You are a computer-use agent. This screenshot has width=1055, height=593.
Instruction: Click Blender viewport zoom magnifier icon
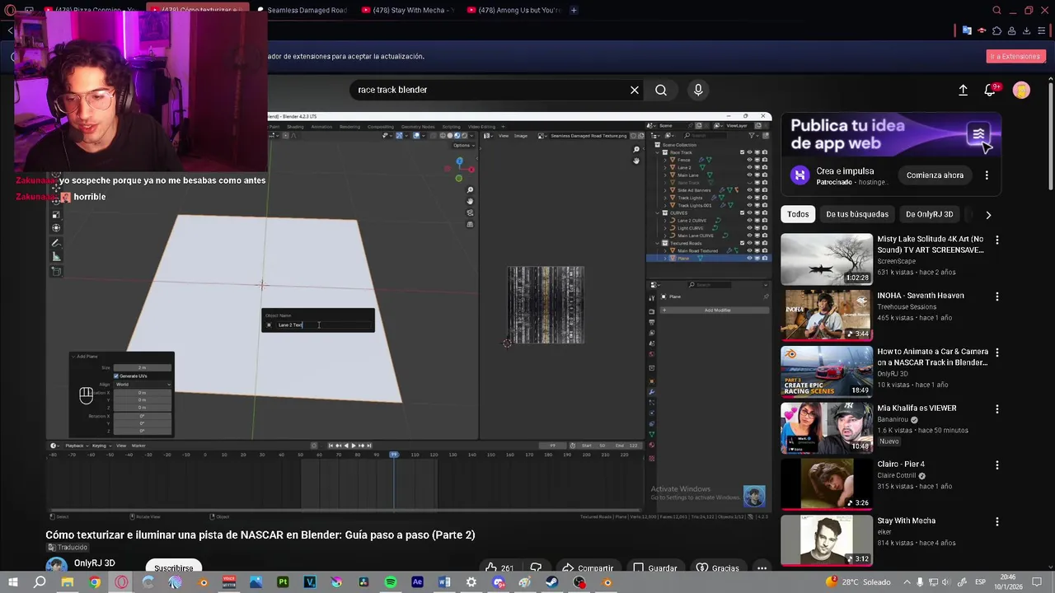pyautogui.click(x=470, y=189)
